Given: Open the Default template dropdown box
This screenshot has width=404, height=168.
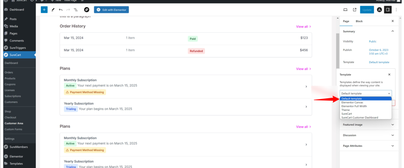Looking at the screenshot, I should pos(365,93).
